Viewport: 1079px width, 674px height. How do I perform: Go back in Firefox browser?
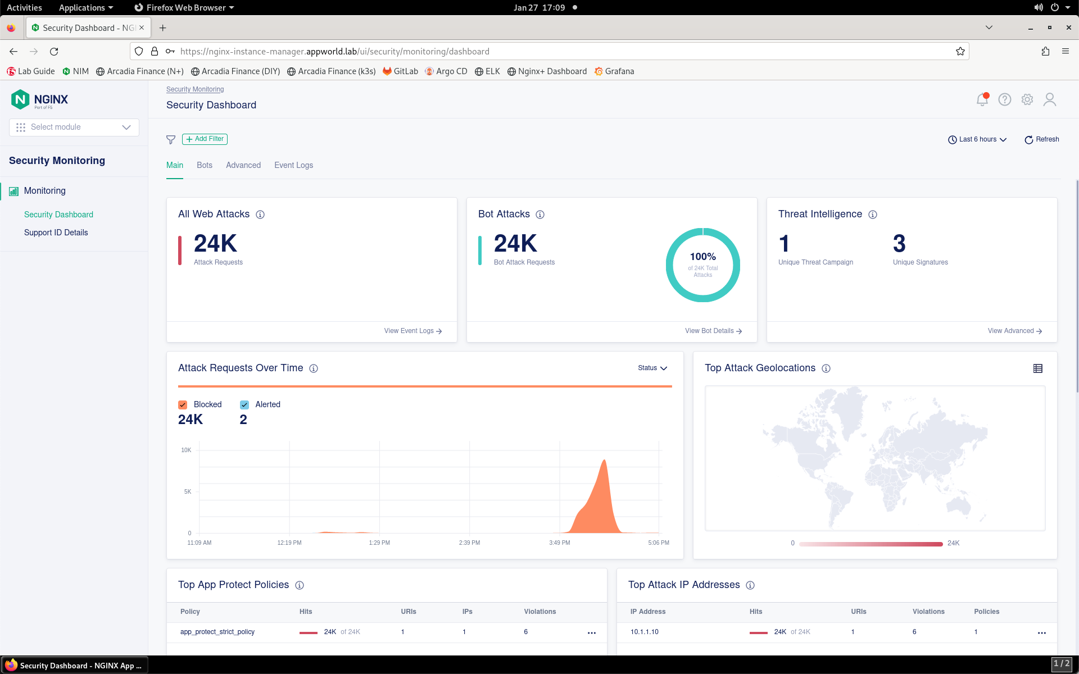(13, 52)
